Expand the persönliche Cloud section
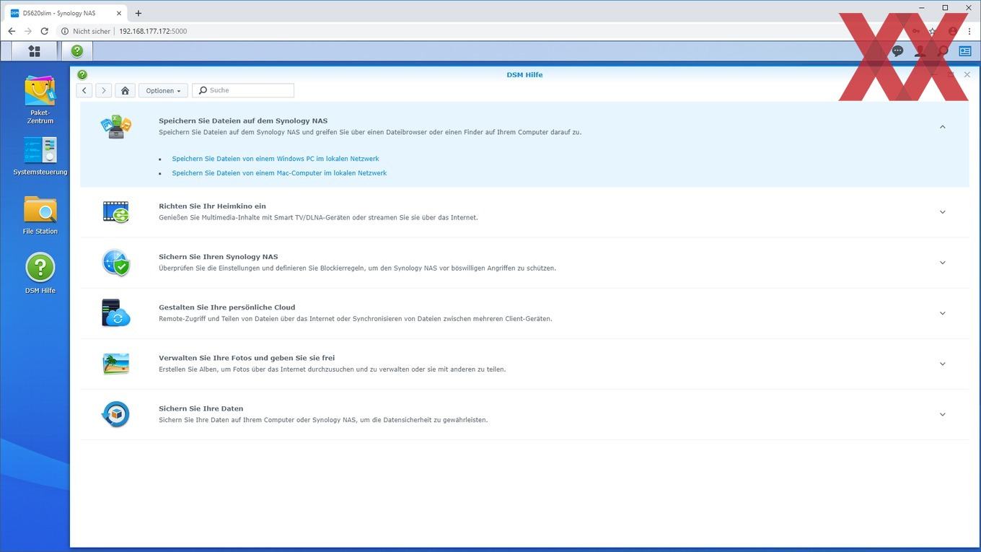 tap(942, 313)
